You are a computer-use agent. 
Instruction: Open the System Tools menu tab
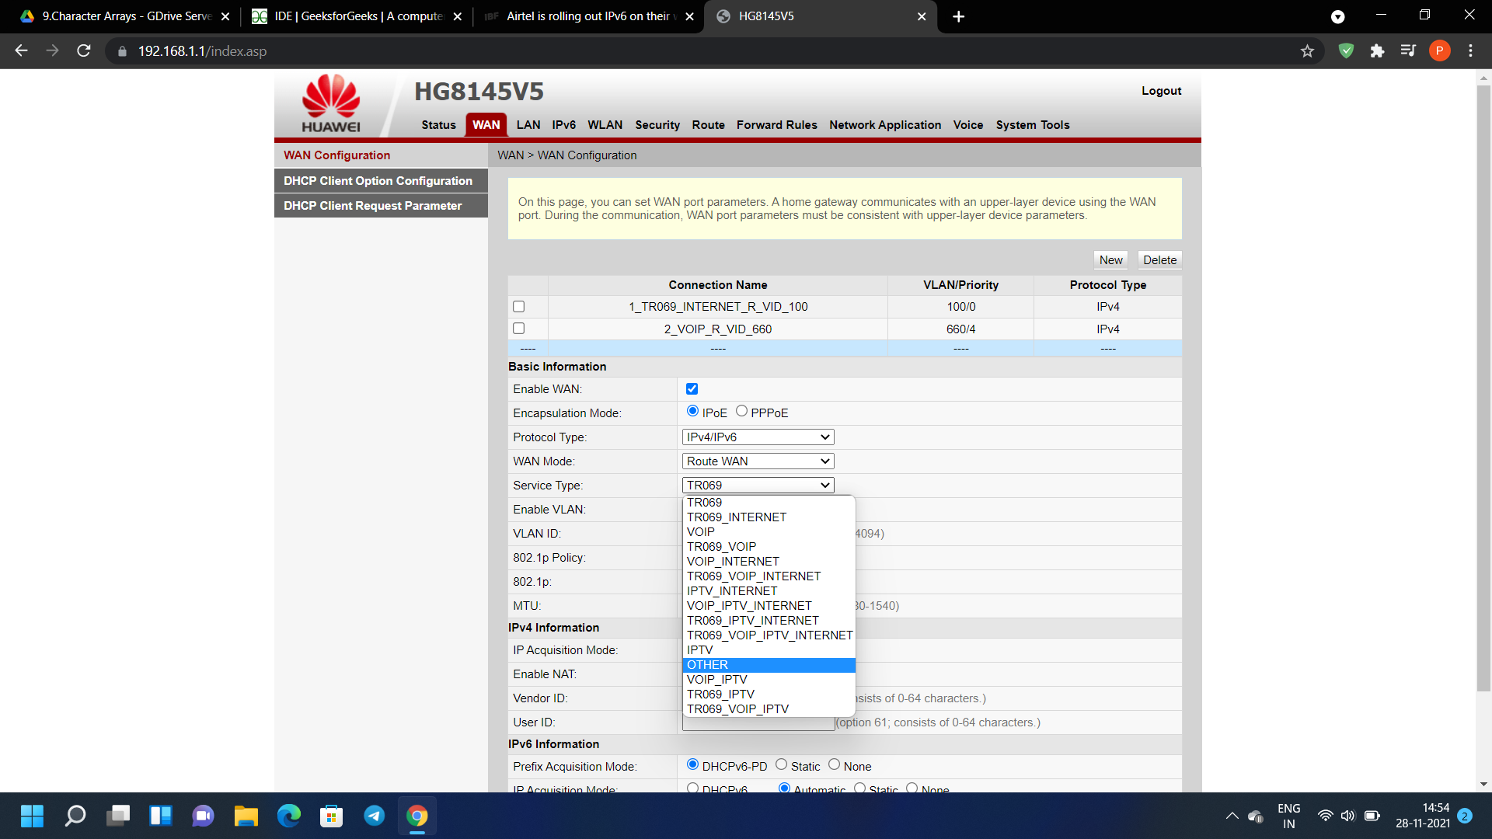pos(1033,125)
